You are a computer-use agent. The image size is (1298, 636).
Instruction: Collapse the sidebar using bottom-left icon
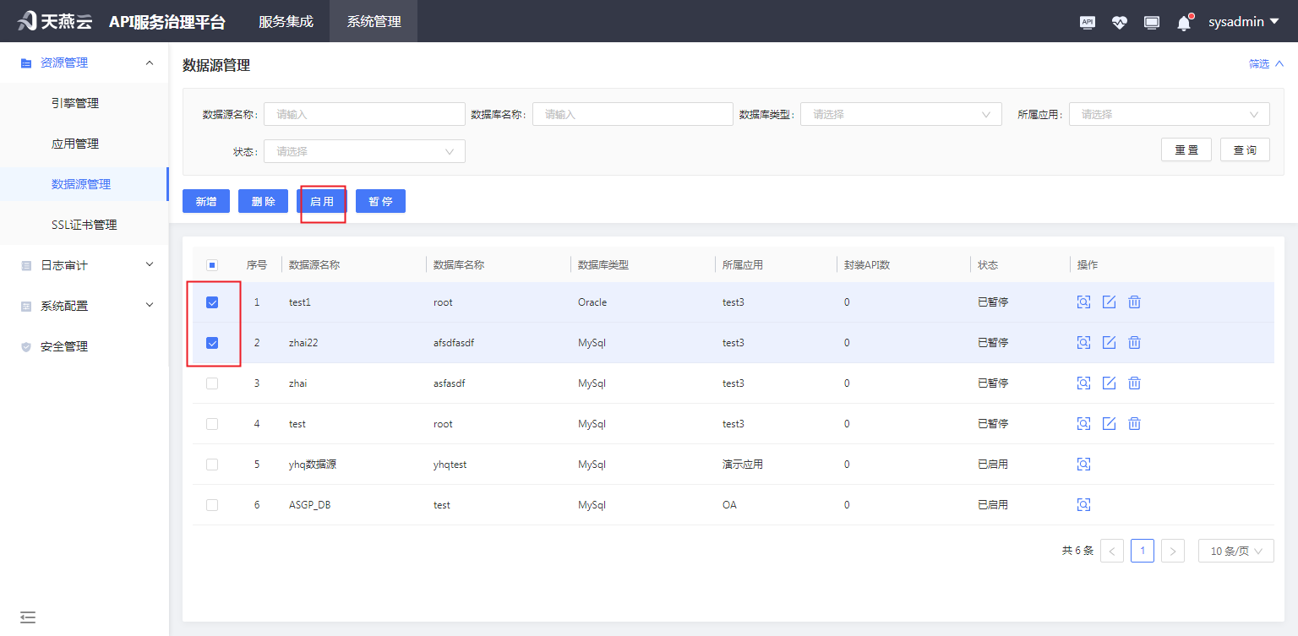coord(28,617)
